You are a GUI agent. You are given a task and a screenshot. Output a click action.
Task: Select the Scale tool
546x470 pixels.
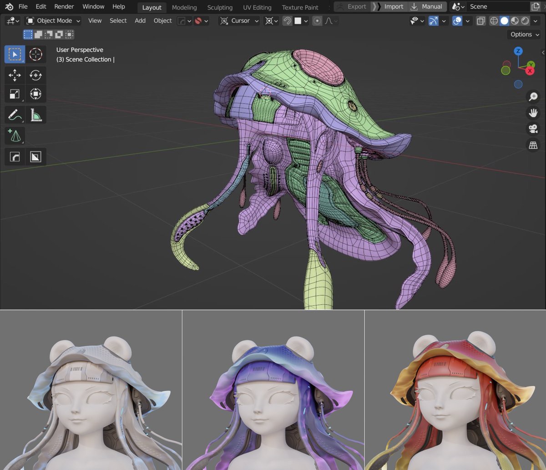click(15, 94)
